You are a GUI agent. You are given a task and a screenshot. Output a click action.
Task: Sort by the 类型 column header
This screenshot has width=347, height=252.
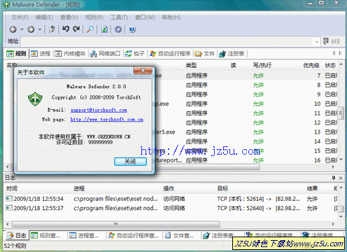click(x=191, y=65)
